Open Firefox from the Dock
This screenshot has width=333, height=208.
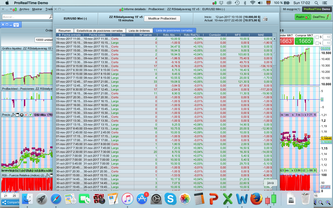(x=256, y=199)
